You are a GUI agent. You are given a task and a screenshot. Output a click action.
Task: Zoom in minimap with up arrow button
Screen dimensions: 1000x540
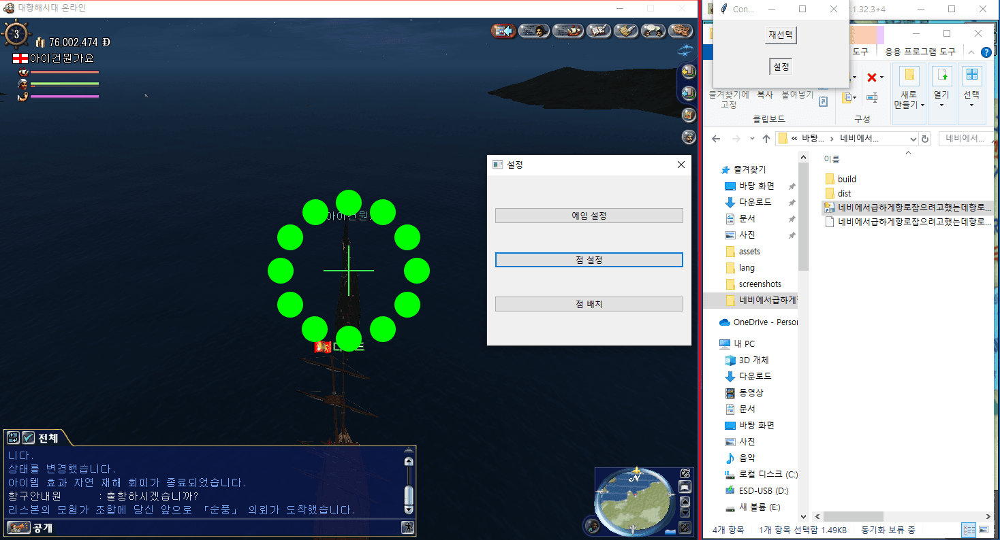coord(685,502)
